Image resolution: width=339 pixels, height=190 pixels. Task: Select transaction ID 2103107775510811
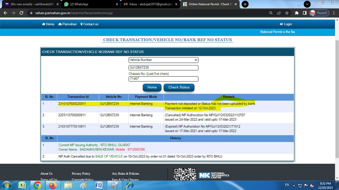coord(72,127)
